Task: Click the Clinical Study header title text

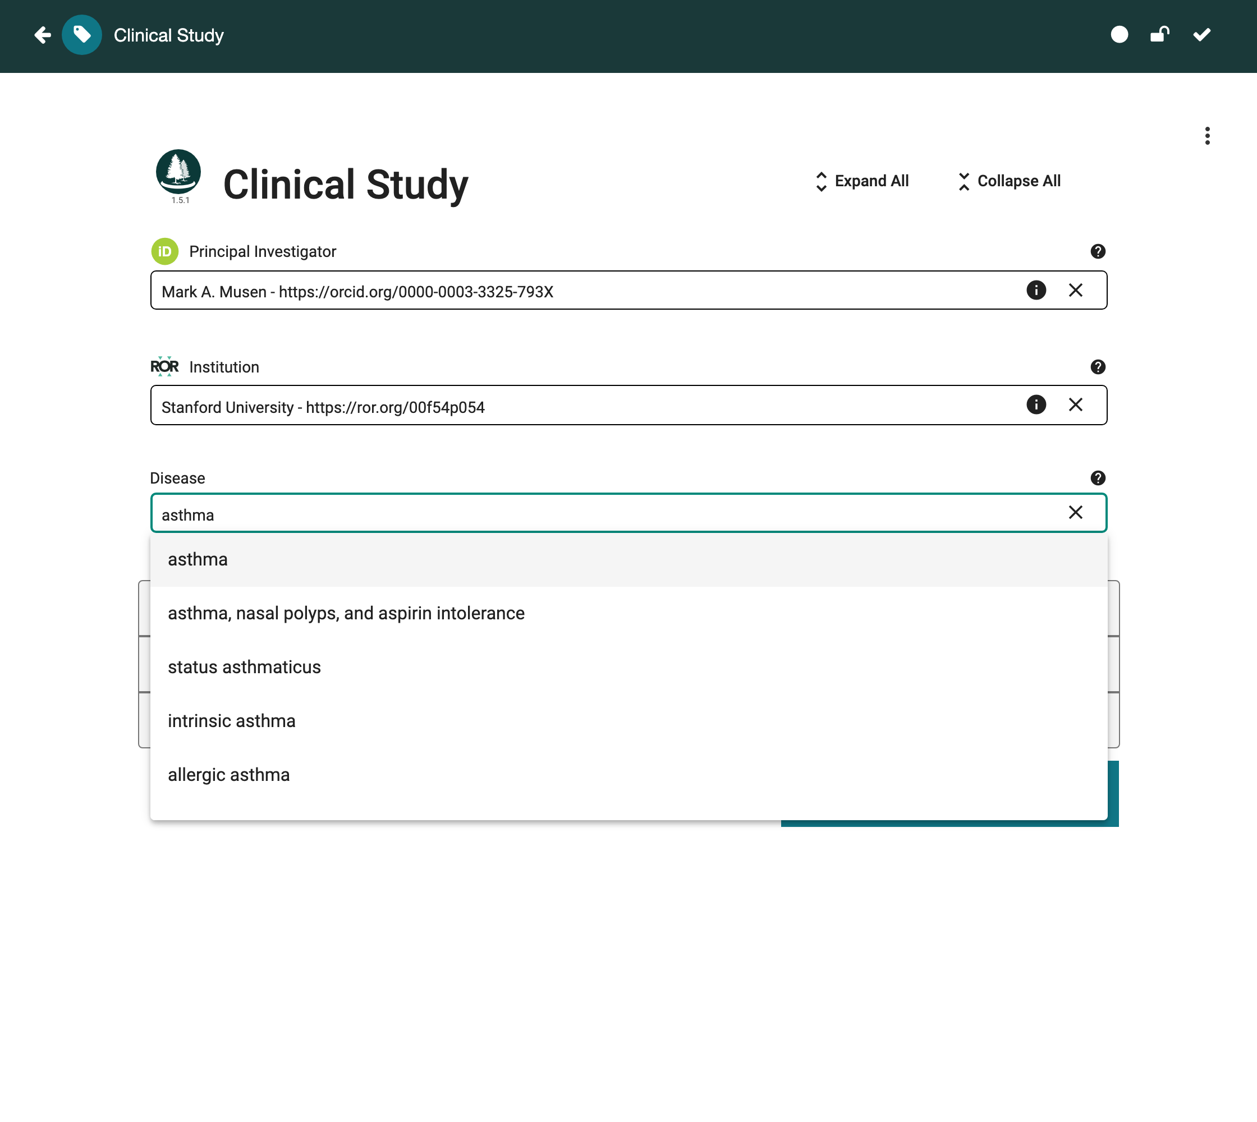Action: [168, 35]
